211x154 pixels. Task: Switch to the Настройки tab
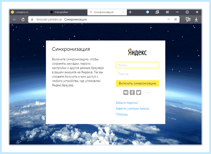68,12
